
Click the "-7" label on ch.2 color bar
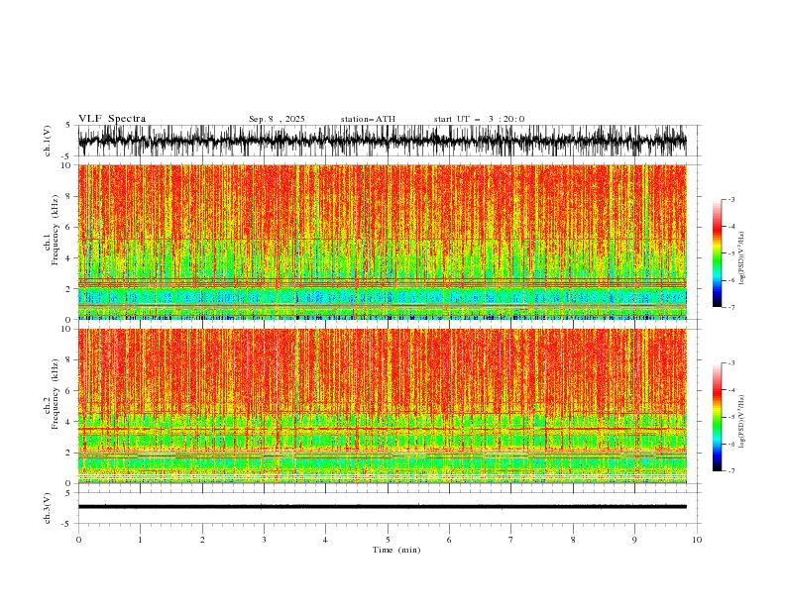(x=731, y=470)
